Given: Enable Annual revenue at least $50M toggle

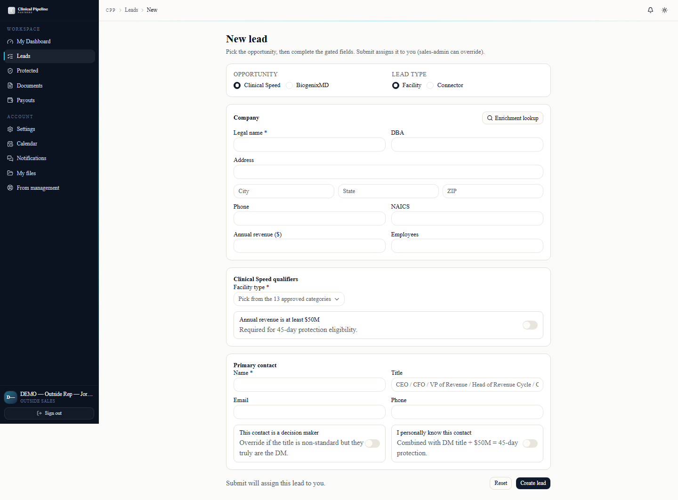Looking at the screenshot, I should pos(530,325).
